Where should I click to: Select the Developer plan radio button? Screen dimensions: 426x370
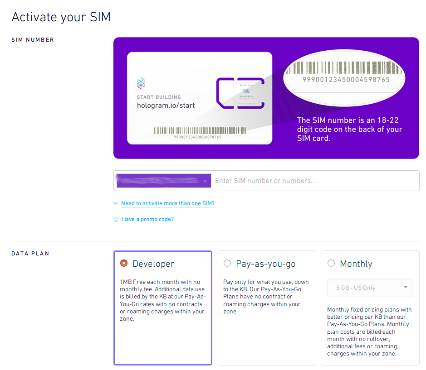[x=124, y=263]
